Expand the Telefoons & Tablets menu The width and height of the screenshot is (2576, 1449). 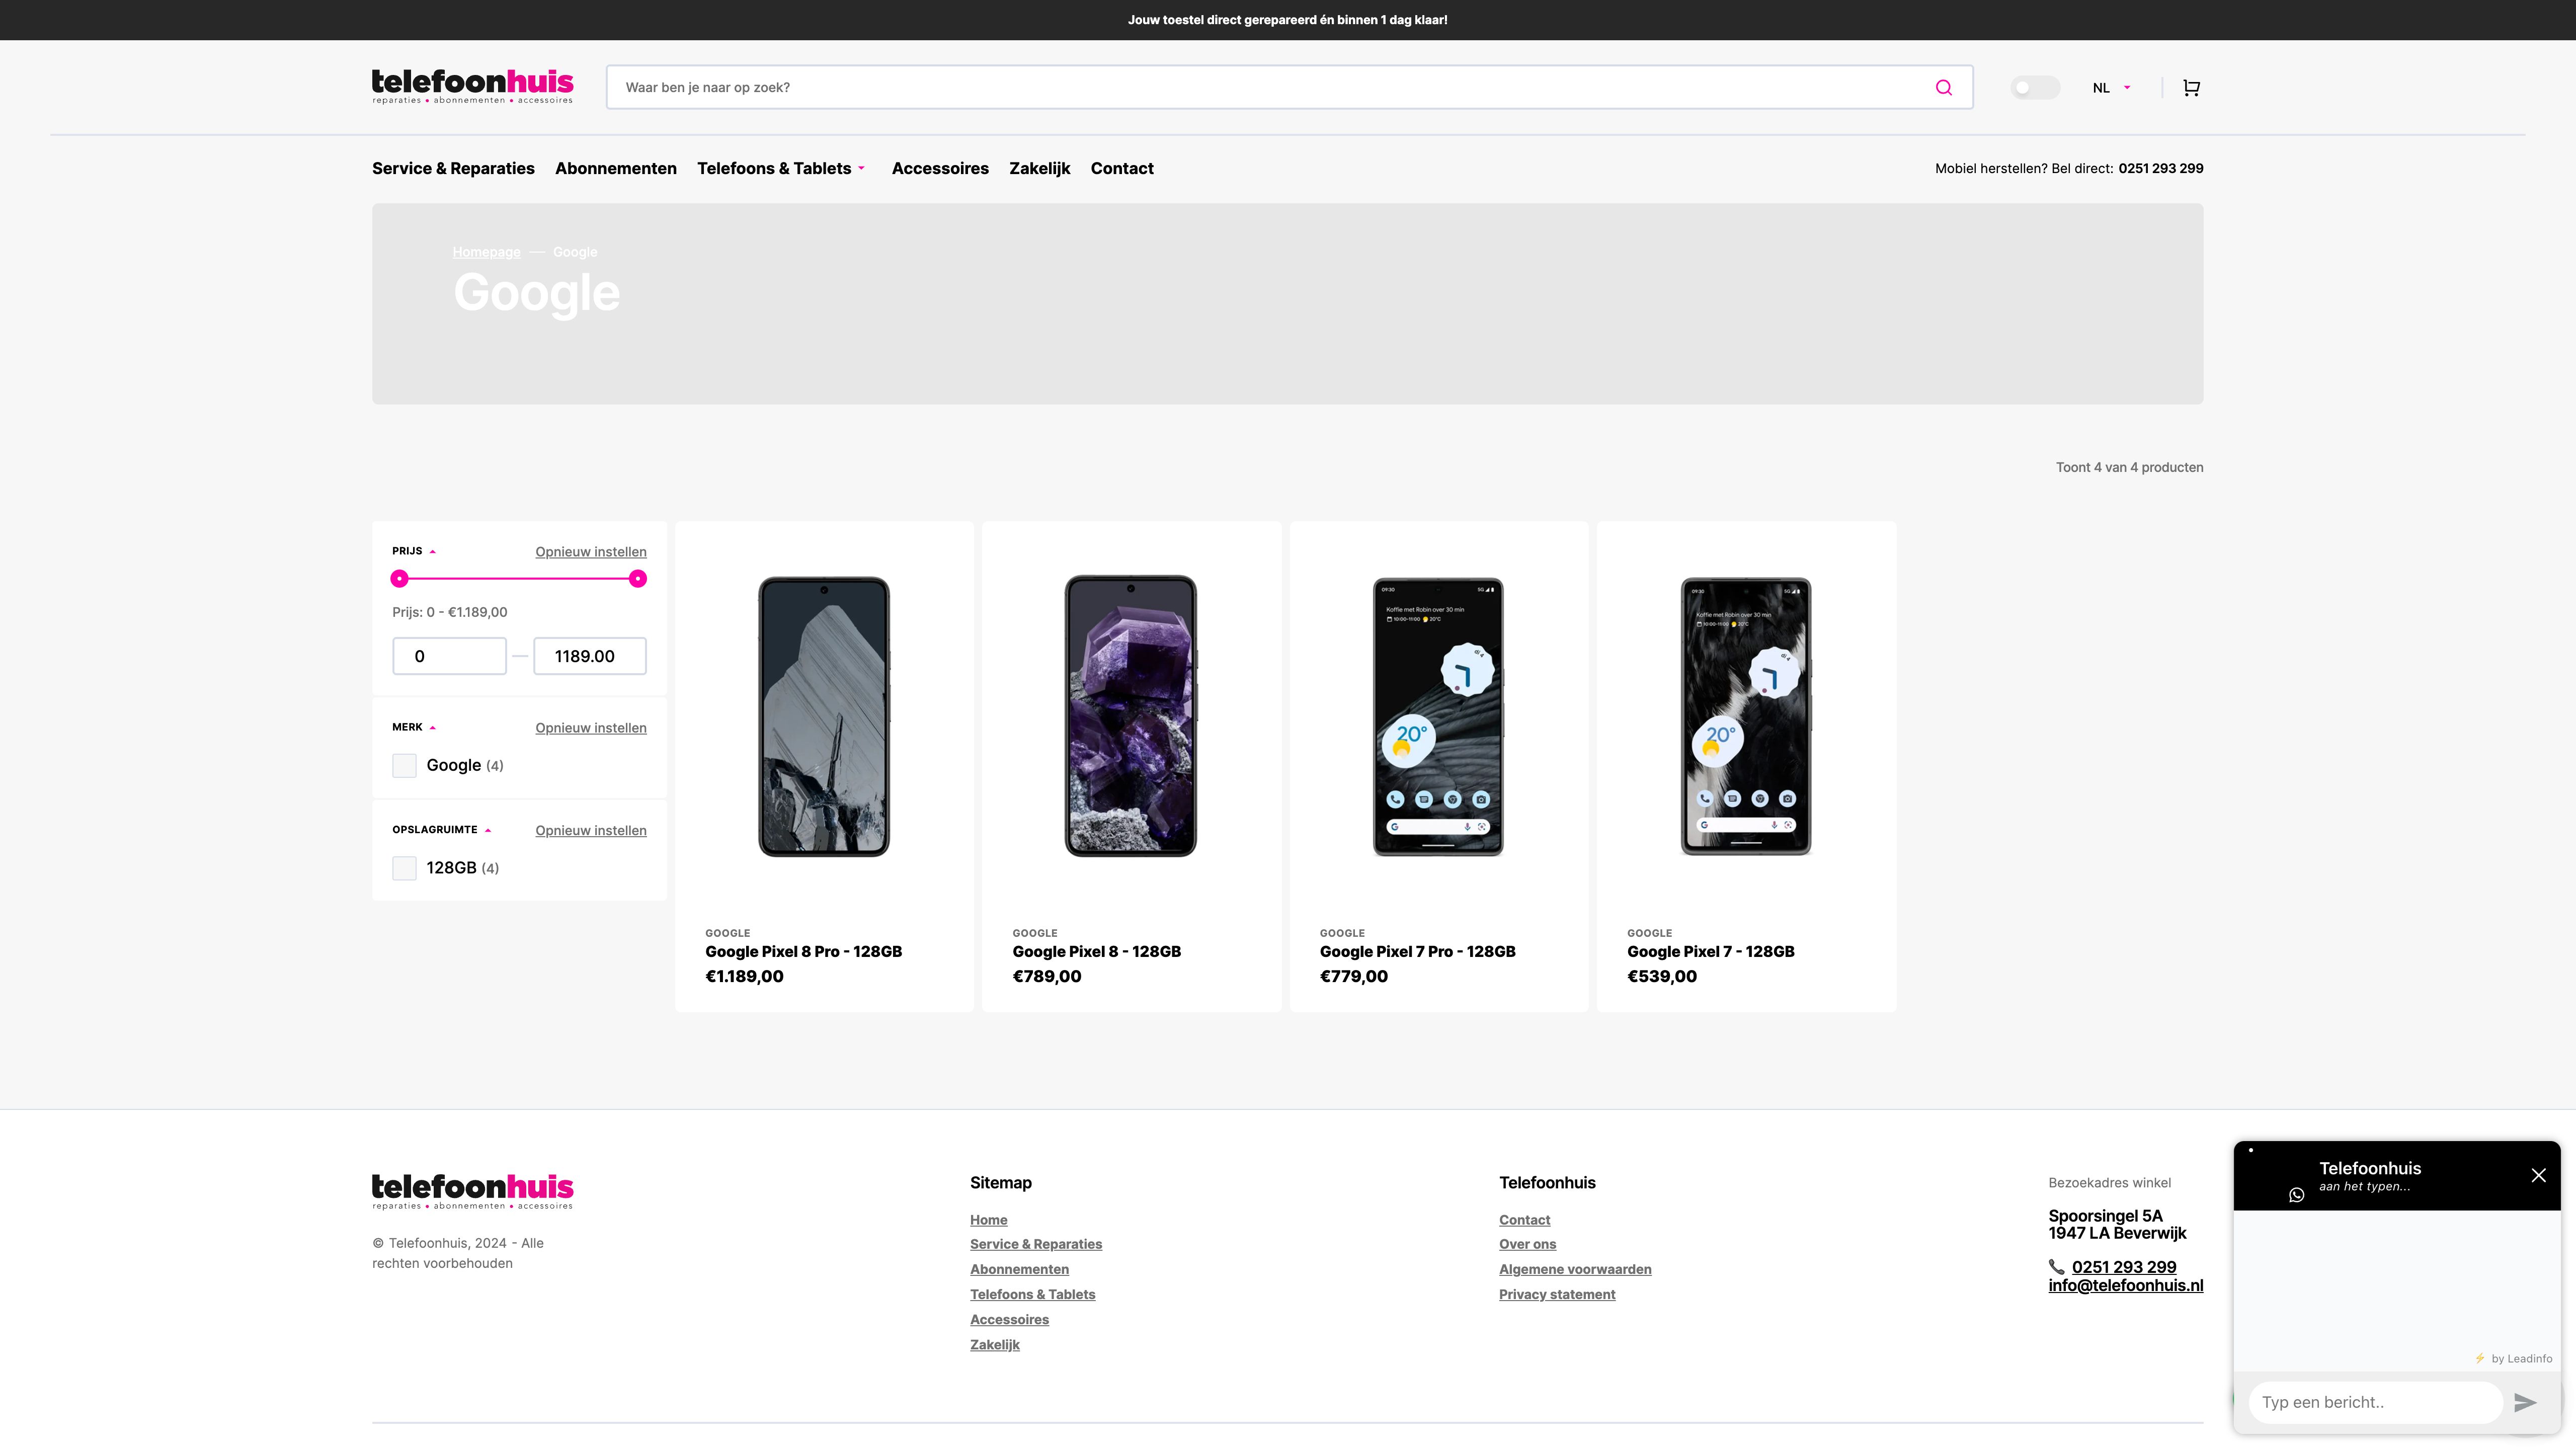pyautogui.click(x=781, y=168)
